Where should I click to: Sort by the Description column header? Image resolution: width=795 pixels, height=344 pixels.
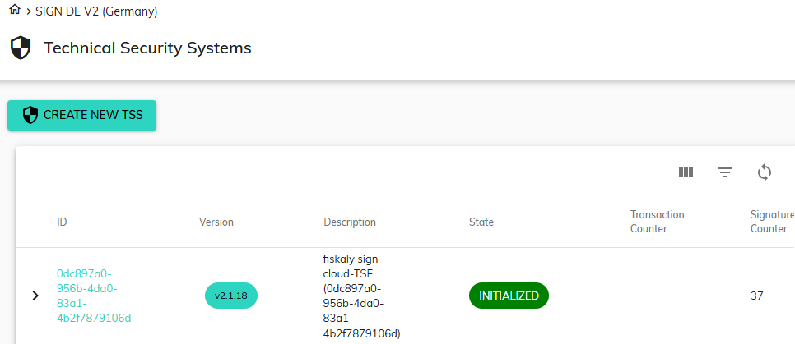(350, 222)
